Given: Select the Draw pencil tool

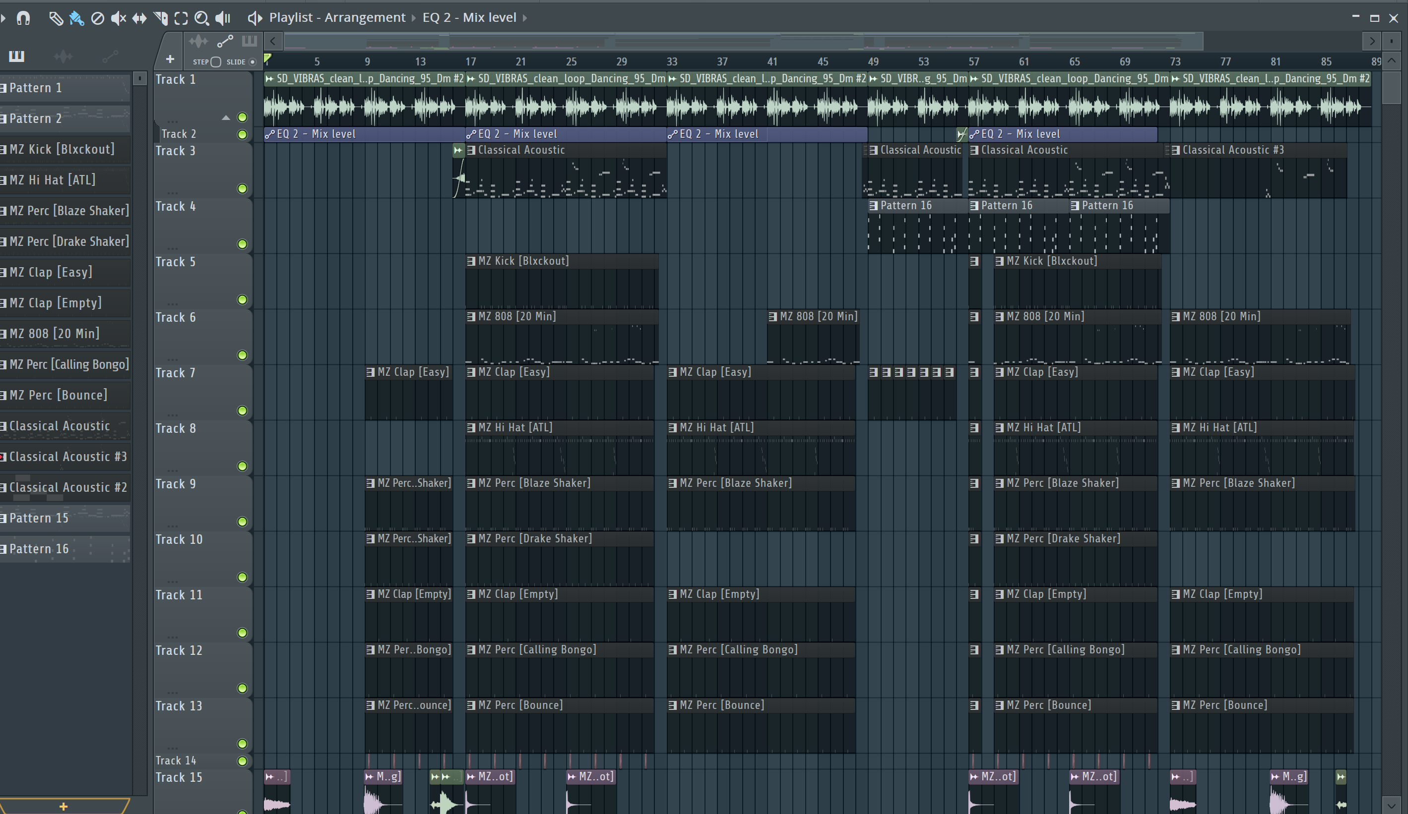Looking at the screenshot, I should pyautogui.click(x=55, y=18).
